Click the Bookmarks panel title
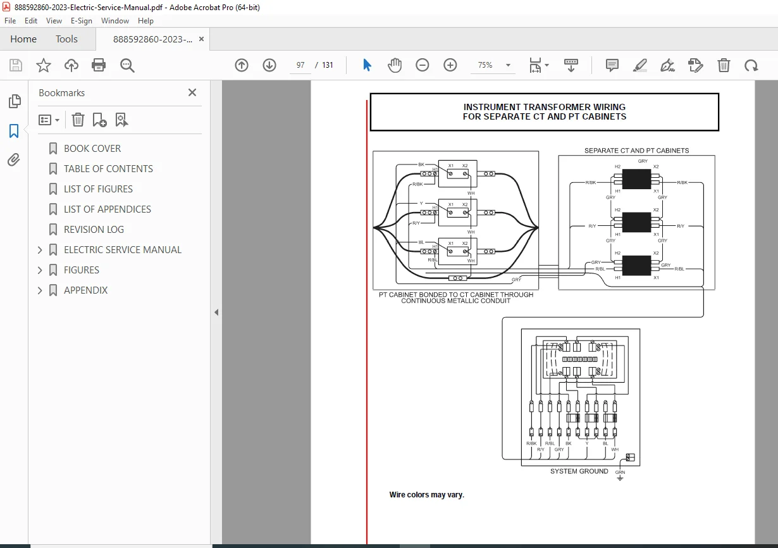 pyautogui.click(x=61, y=93)
